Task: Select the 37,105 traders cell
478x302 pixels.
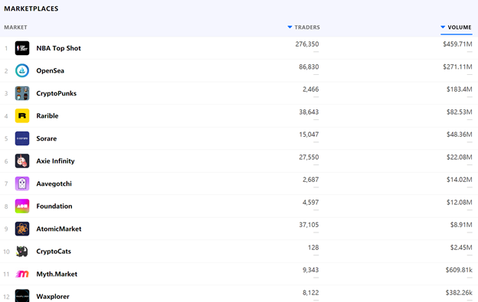Action: pyautogui.click(x=309, y=225)
